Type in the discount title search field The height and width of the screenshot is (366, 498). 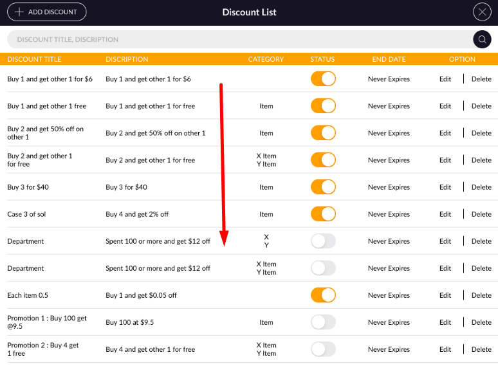(238, 39)
